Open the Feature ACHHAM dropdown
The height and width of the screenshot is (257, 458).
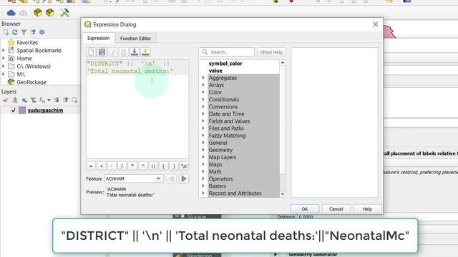[x=134, y=178]
